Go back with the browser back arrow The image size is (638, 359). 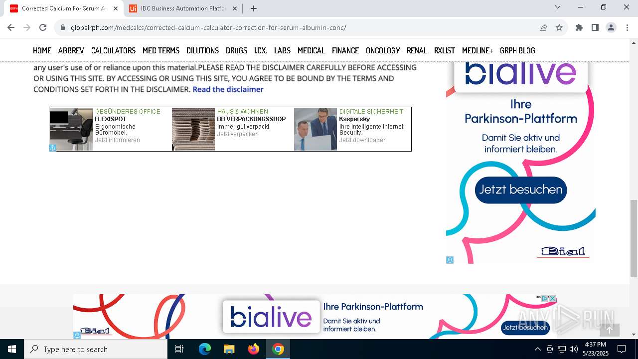tap(11, 27)
